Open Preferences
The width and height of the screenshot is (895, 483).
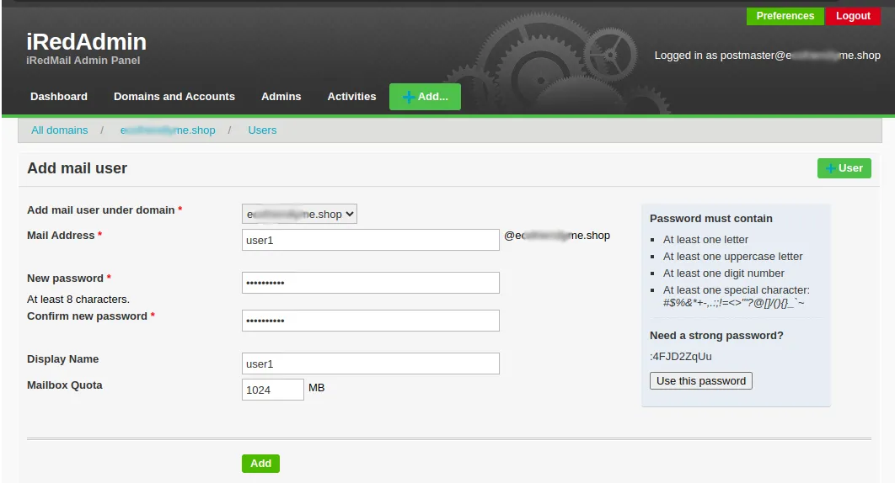(785, 16)
